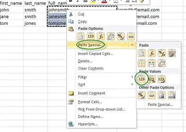The image size is (186, 132).
Task: Select the first_name header cell
Action: click(12, 3)
